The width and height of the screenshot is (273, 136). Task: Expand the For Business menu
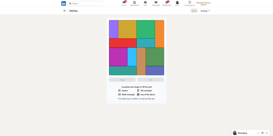(190, 3)
